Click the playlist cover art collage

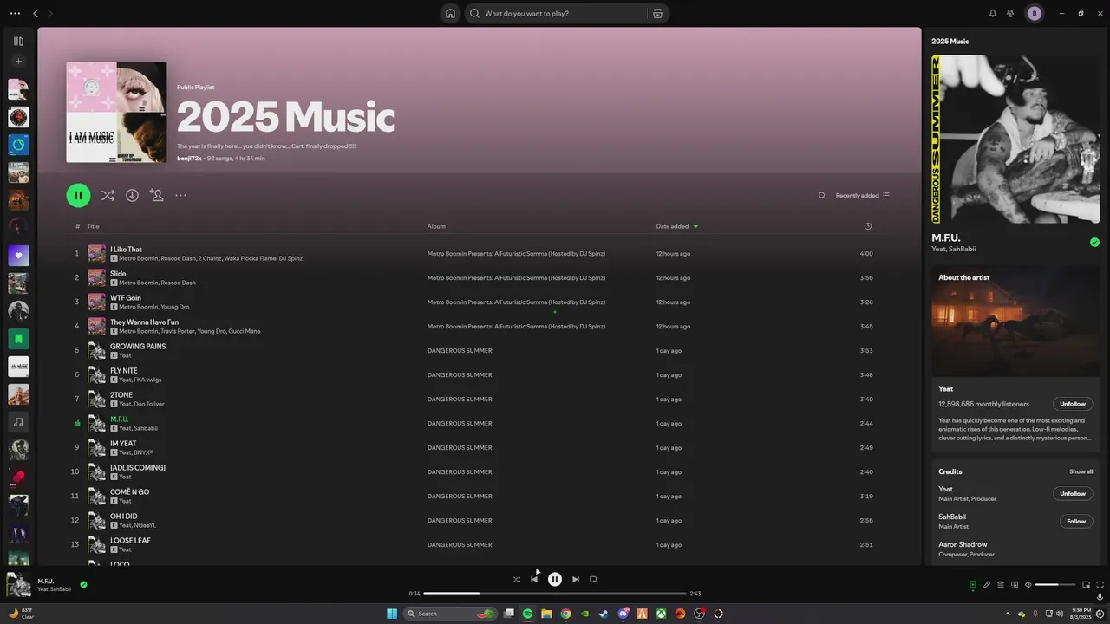click(116, 112)
